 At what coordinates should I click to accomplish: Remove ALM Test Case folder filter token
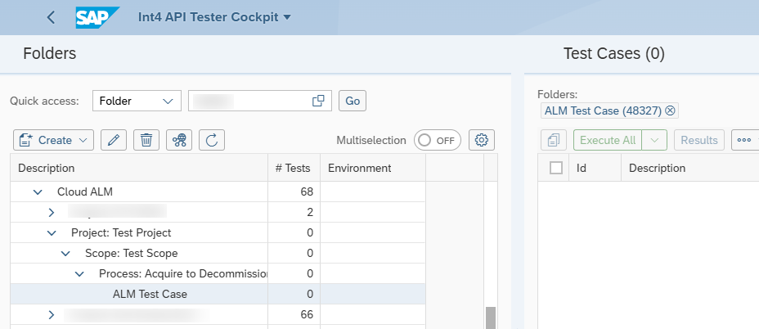coord(670,110)
